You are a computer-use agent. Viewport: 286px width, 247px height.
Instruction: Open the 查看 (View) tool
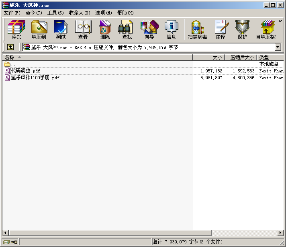click(x=83, y=29)
